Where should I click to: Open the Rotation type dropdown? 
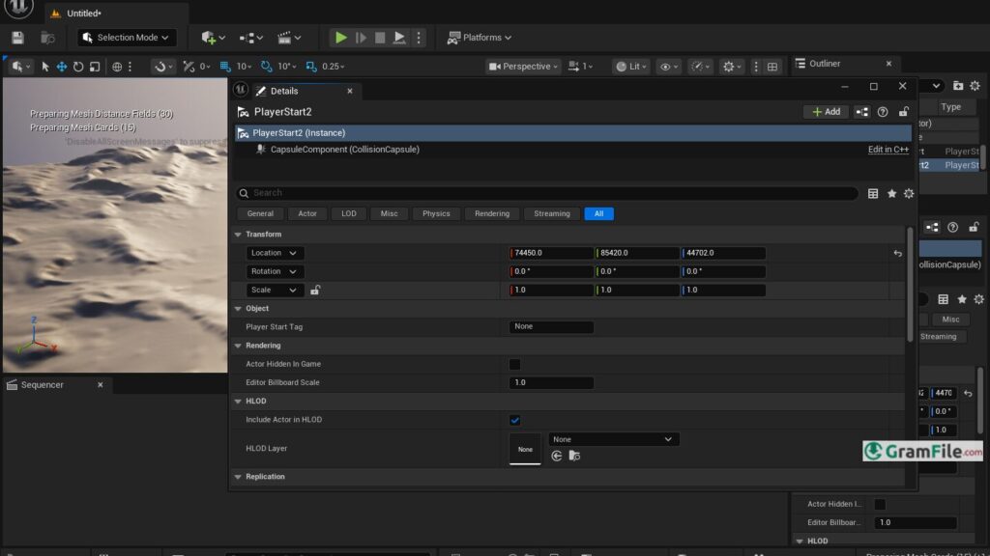tap(274, 271)
